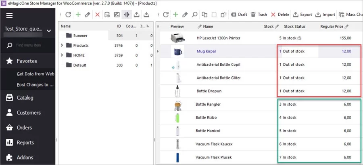Add new category with green plus
The height and width of the screenshot is (165, 363).
click(78, 15)
